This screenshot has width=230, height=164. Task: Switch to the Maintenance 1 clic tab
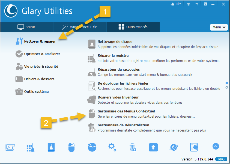(80, 27)
